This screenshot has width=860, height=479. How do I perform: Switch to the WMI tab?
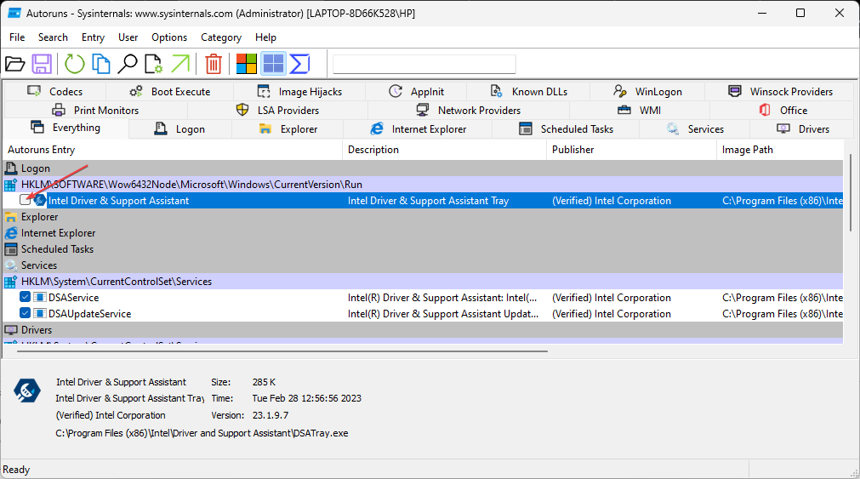coord(640,111)
